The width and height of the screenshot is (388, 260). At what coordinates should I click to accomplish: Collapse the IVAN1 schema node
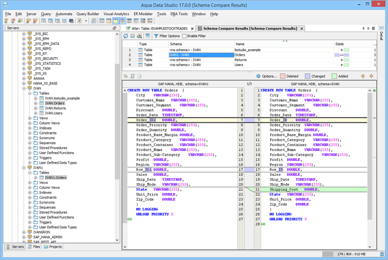[24, 168]
